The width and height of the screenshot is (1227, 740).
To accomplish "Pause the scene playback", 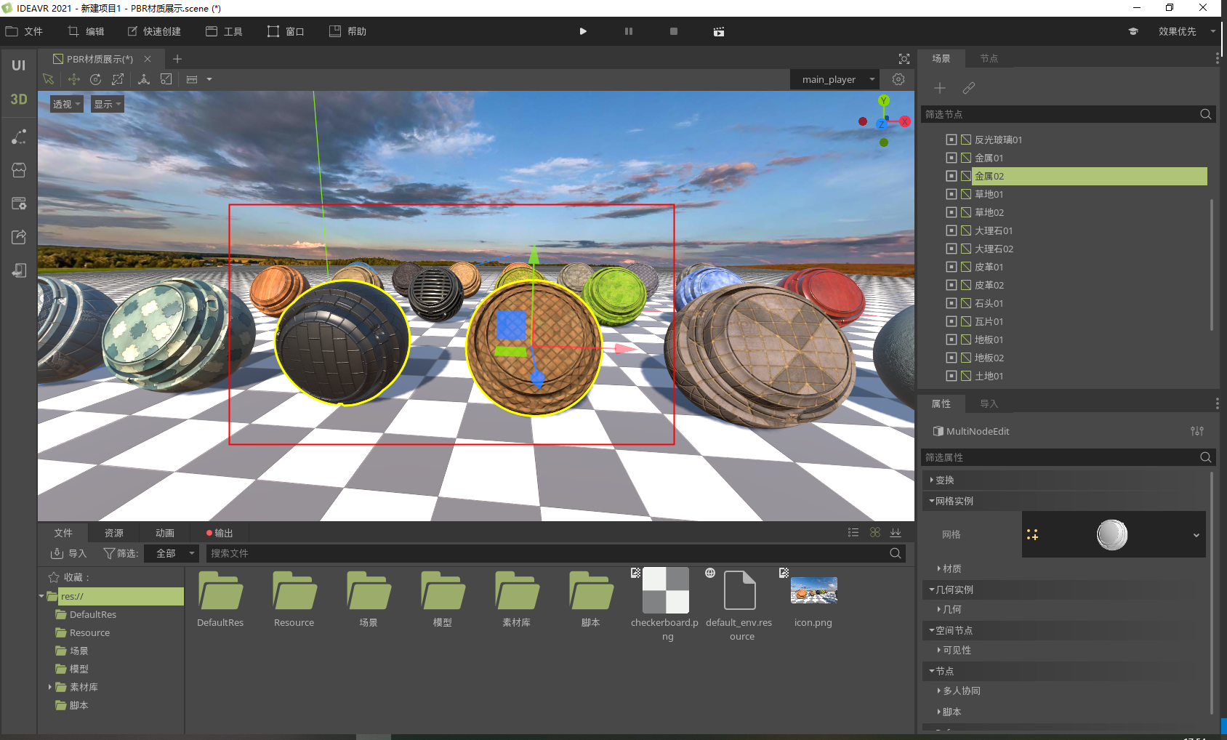I will click(x=629, y=31).
